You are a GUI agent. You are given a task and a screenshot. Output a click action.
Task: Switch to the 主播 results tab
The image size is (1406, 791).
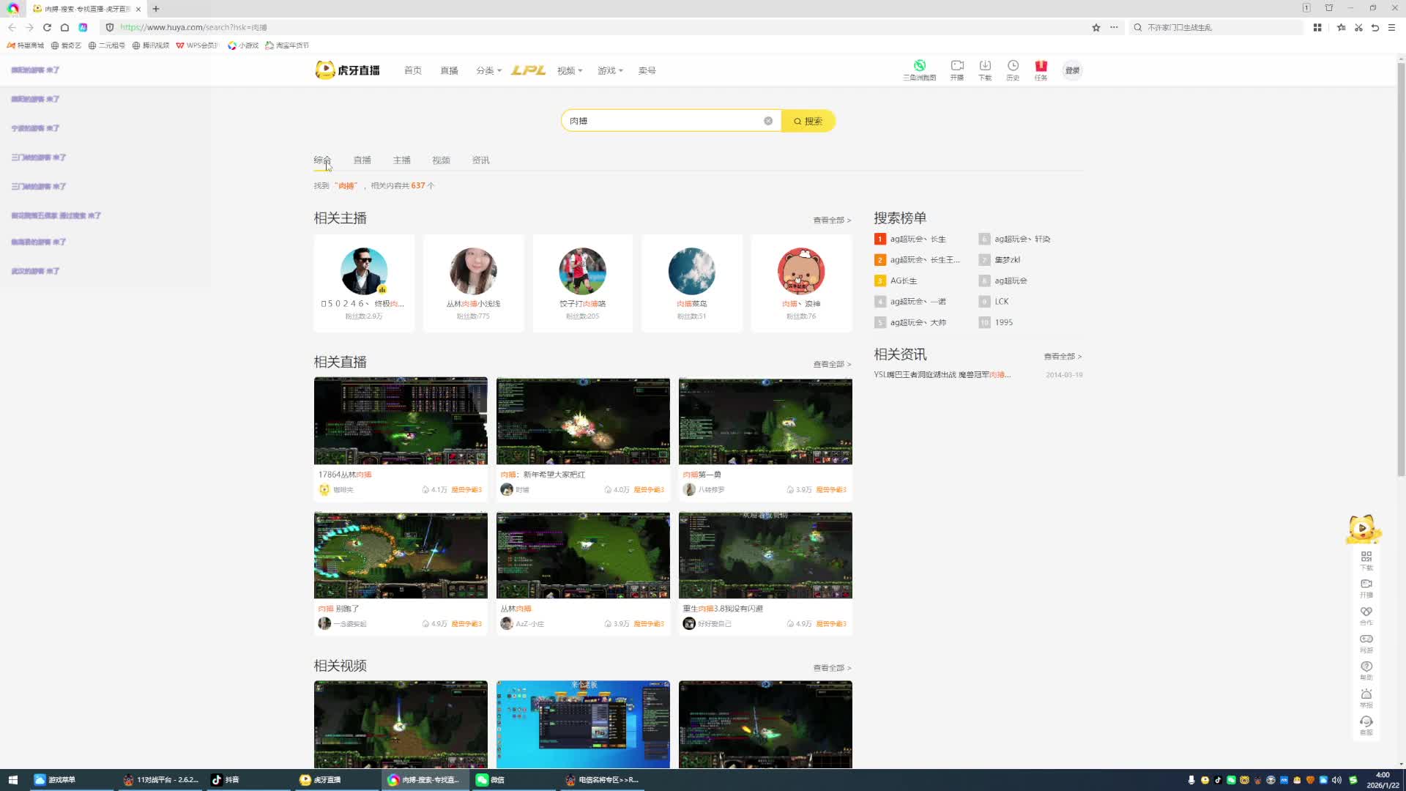[401, 160]
